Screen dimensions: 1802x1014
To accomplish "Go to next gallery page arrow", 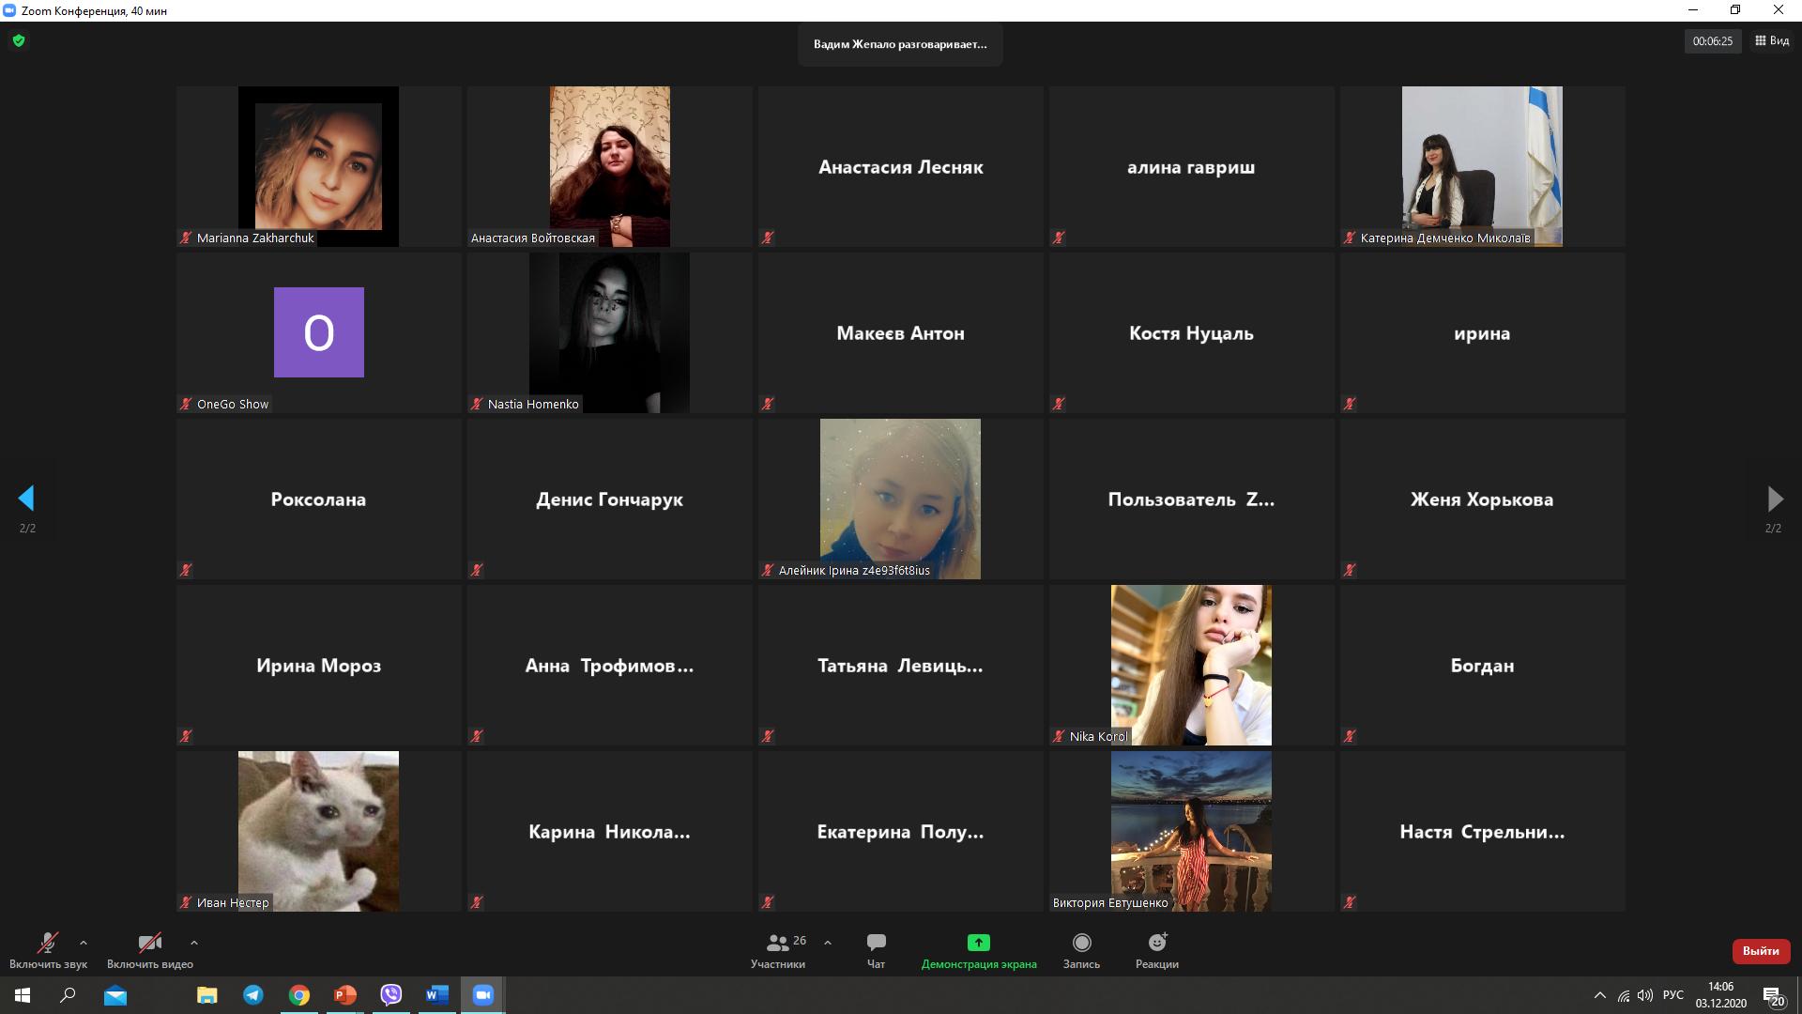I will click(x=1774, y=499).
